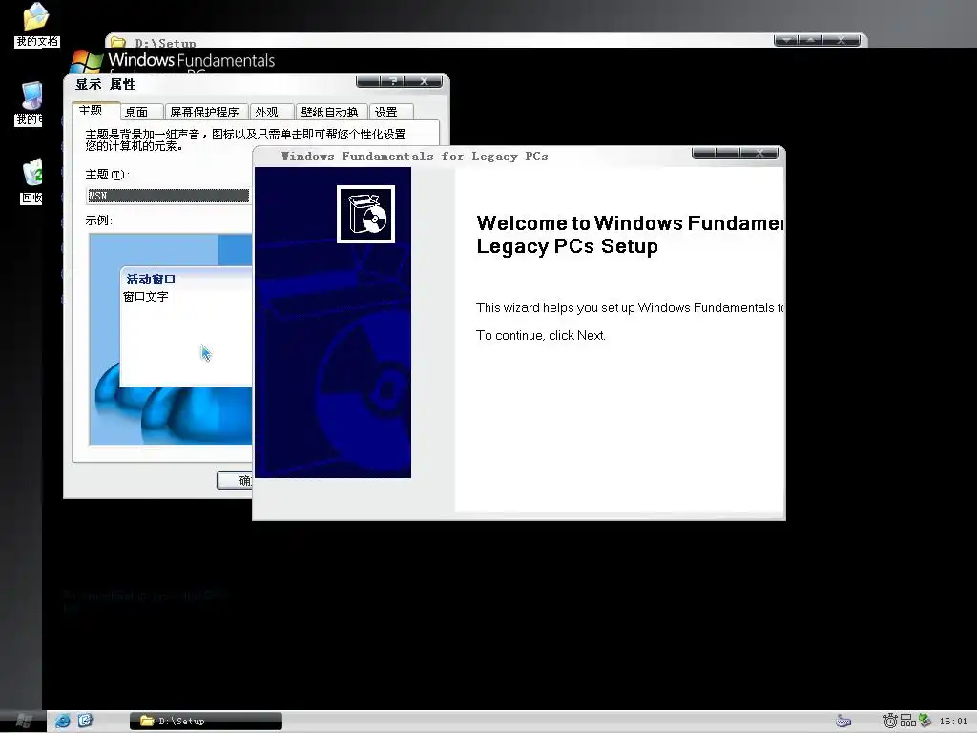Switch to the 壁纸自动换 tab

[x=331, y=113]
